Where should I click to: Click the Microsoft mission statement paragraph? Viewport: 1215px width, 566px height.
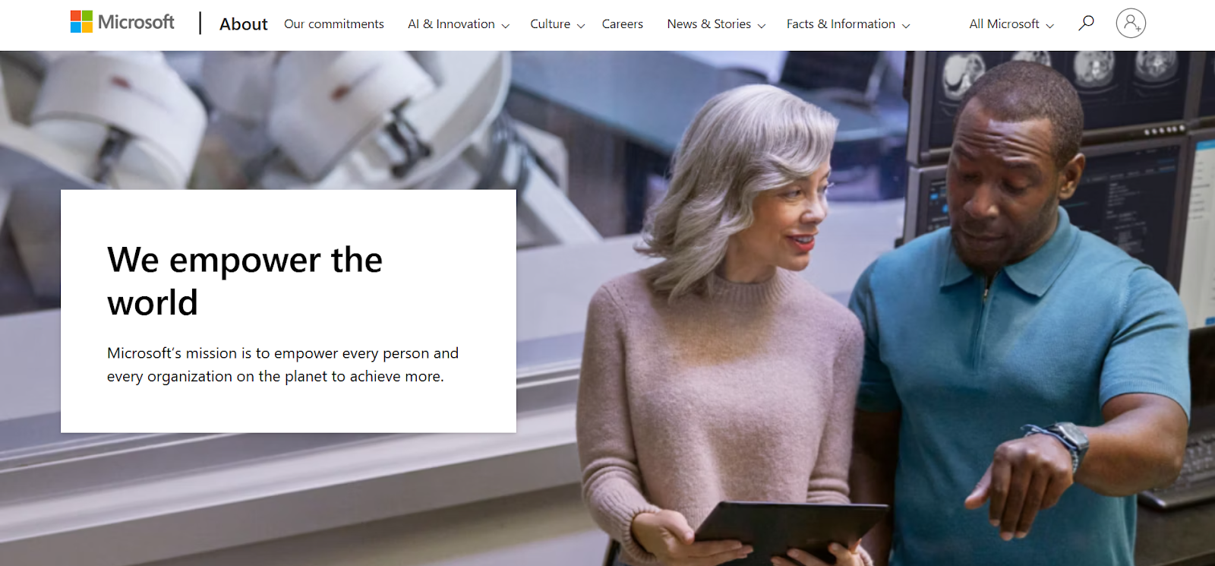click(x=282, y=365)
